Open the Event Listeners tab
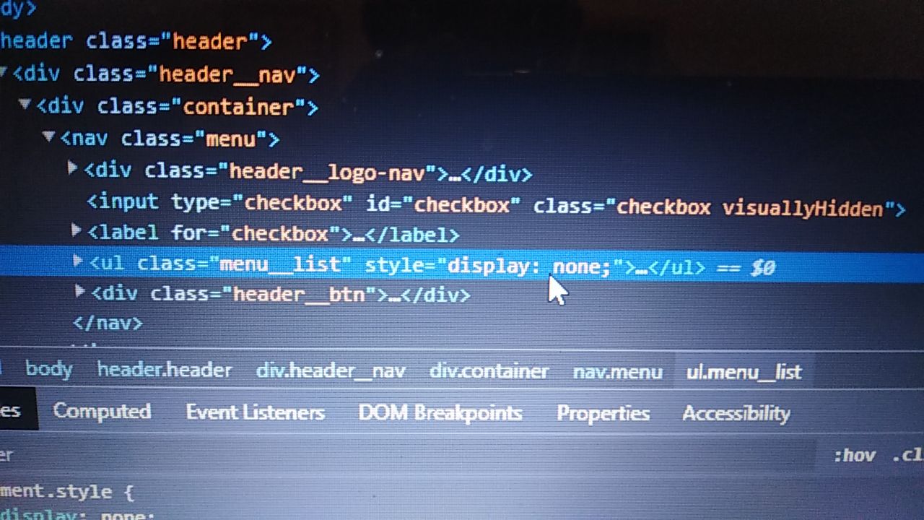924x520 pixels. click(x=256, y=412)
